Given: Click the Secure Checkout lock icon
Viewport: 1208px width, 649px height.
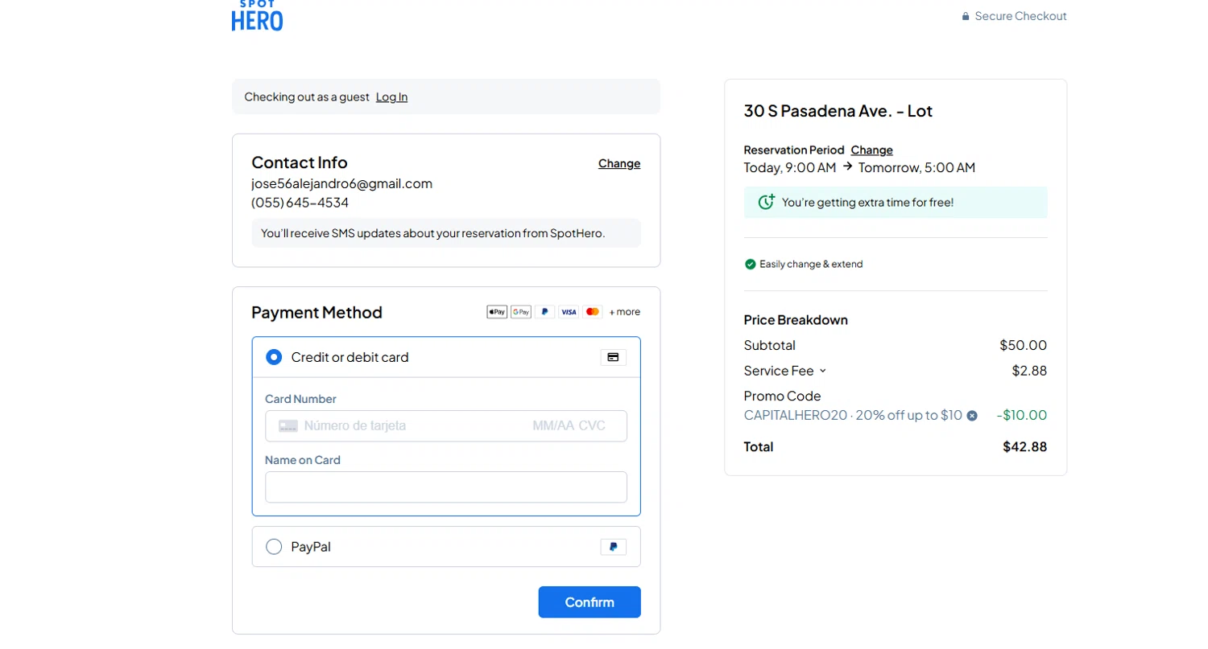Looking at the screenshot, I should (x=966, y=16).
